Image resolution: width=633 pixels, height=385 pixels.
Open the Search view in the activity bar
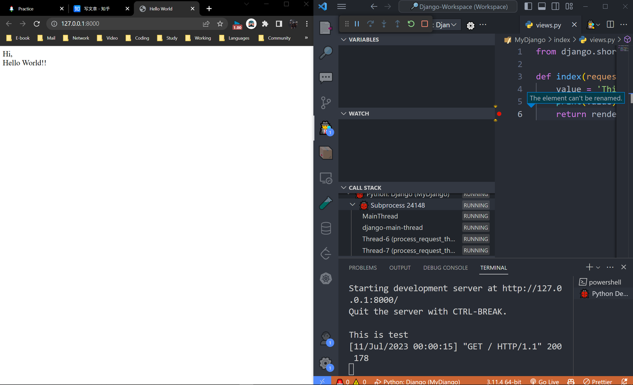[x=326, y=52]
